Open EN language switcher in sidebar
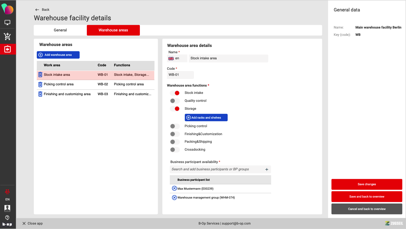Viewport: 406px width, 229px height. (x=7, y=200)
